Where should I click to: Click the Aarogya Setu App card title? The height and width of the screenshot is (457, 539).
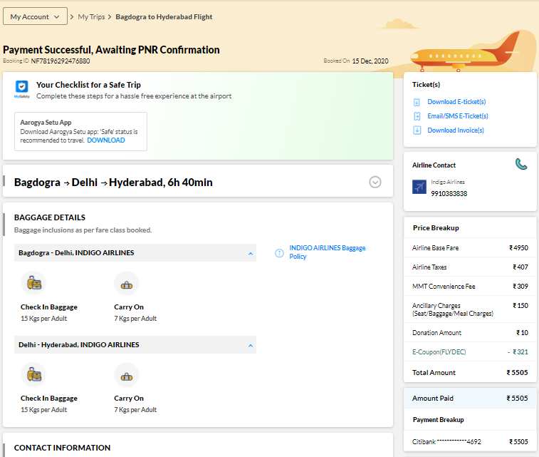tap(46, 122)
